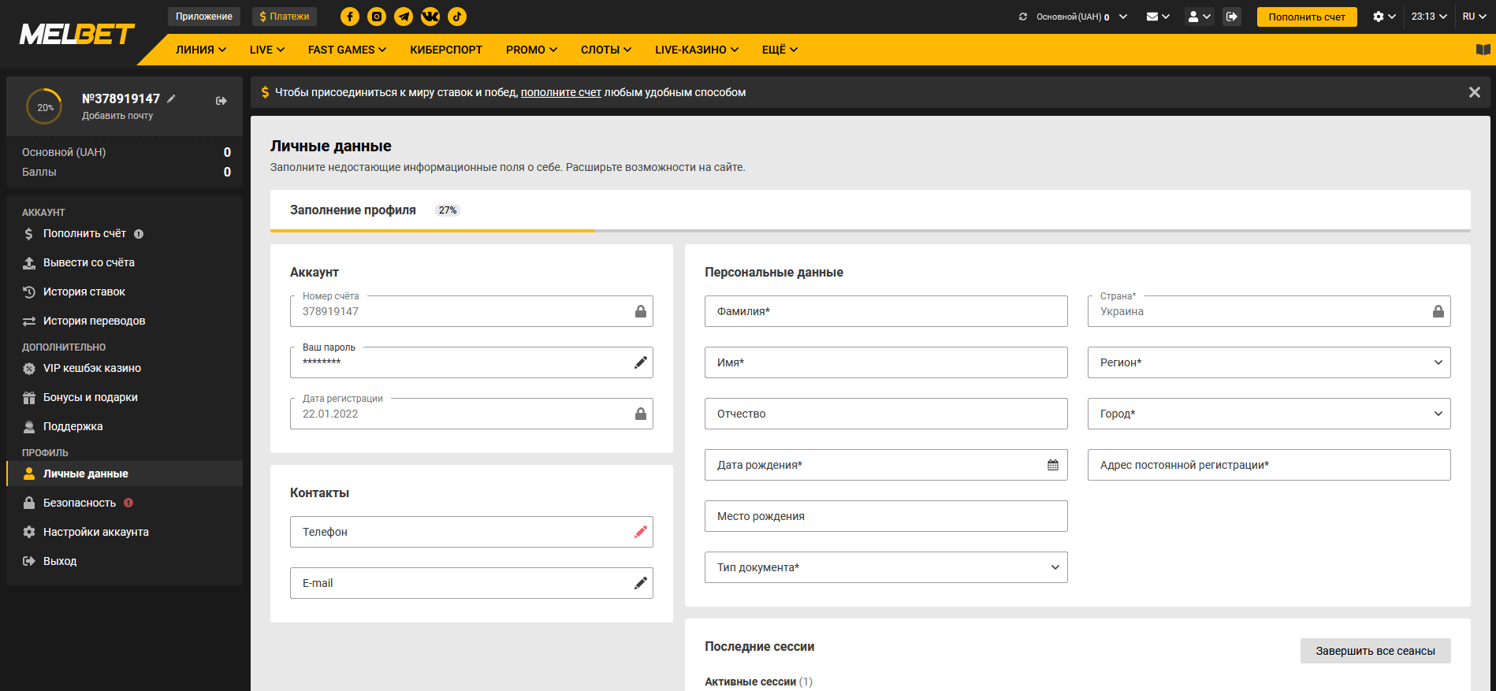Dismiss the deposit notification banner
This screenshot has height=691, width=1496.
click(x=1475, y=92)
